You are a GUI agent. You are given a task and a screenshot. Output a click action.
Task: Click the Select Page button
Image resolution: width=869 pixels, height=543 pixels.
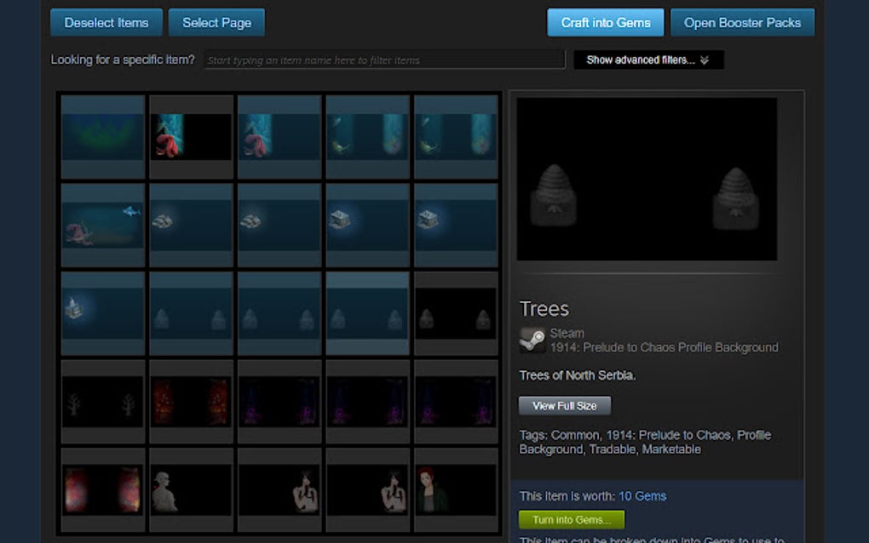(x=216, y=23)
